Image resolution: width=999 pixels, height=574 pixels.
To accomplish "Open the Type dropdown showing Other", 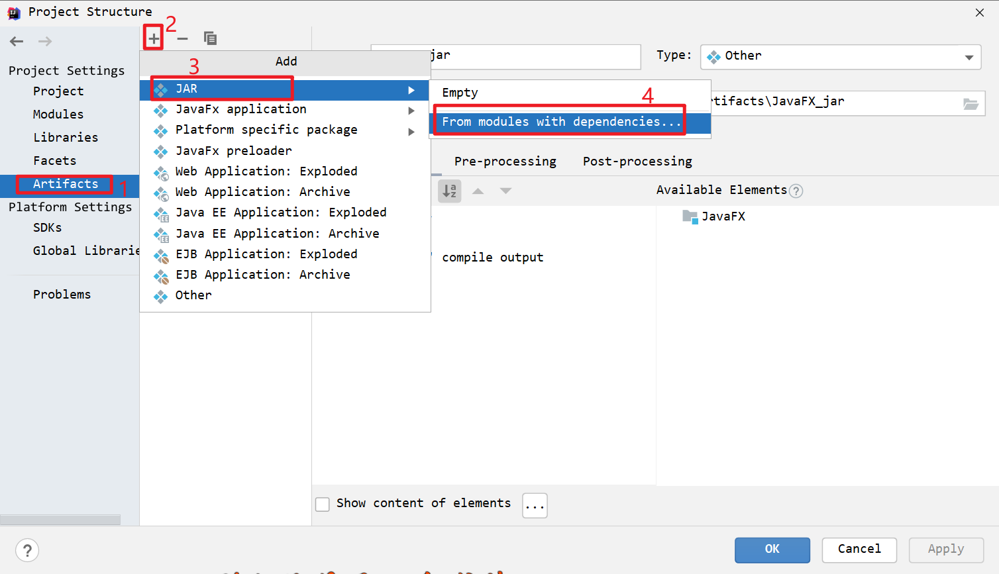I will pos(841,57).
